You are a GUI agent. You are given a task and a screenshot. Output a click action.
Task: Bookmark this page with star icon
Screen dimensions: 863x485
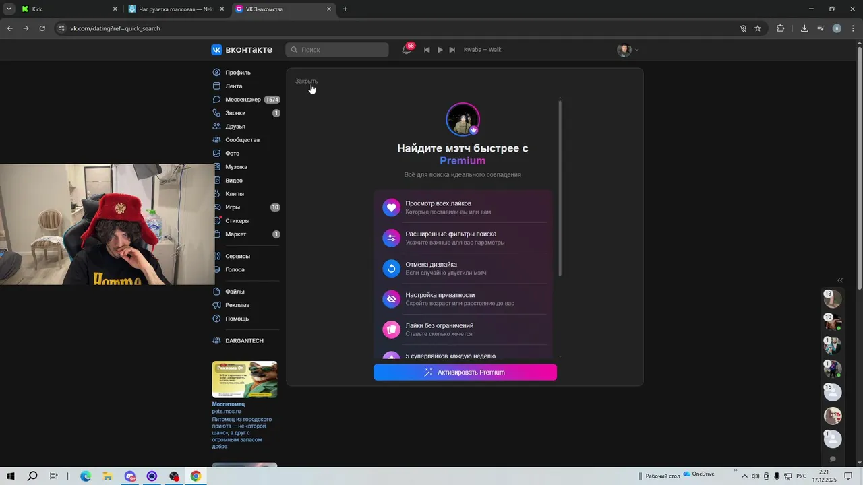(x=758, y=28)
